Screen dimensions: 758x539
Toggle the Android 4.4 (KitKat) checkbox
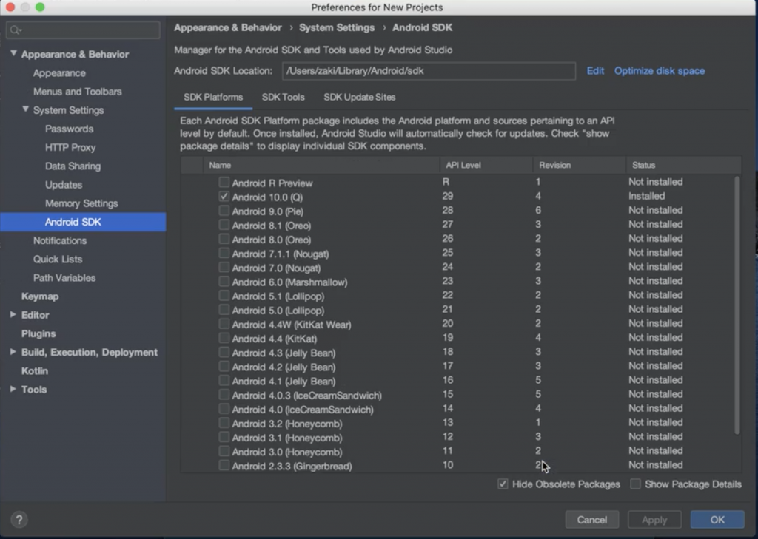click(224, 338)
